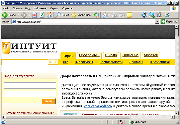The image size is (180, 125).
Task: Open the В разработке link
Action: 160,62
